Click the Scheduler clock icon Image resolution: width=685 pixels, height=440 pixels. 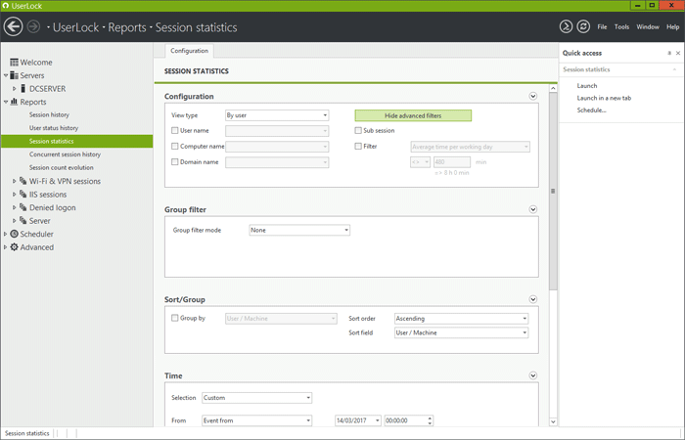coord(14,234)
